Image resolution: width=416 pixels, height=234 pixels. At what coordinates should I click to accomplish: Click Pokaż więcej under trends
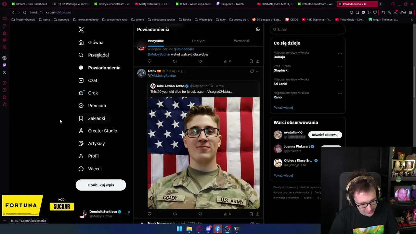[283, 108]
